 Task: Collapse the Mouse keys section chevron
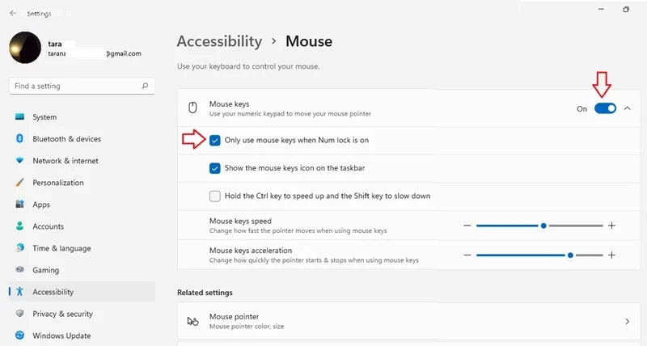628,108
